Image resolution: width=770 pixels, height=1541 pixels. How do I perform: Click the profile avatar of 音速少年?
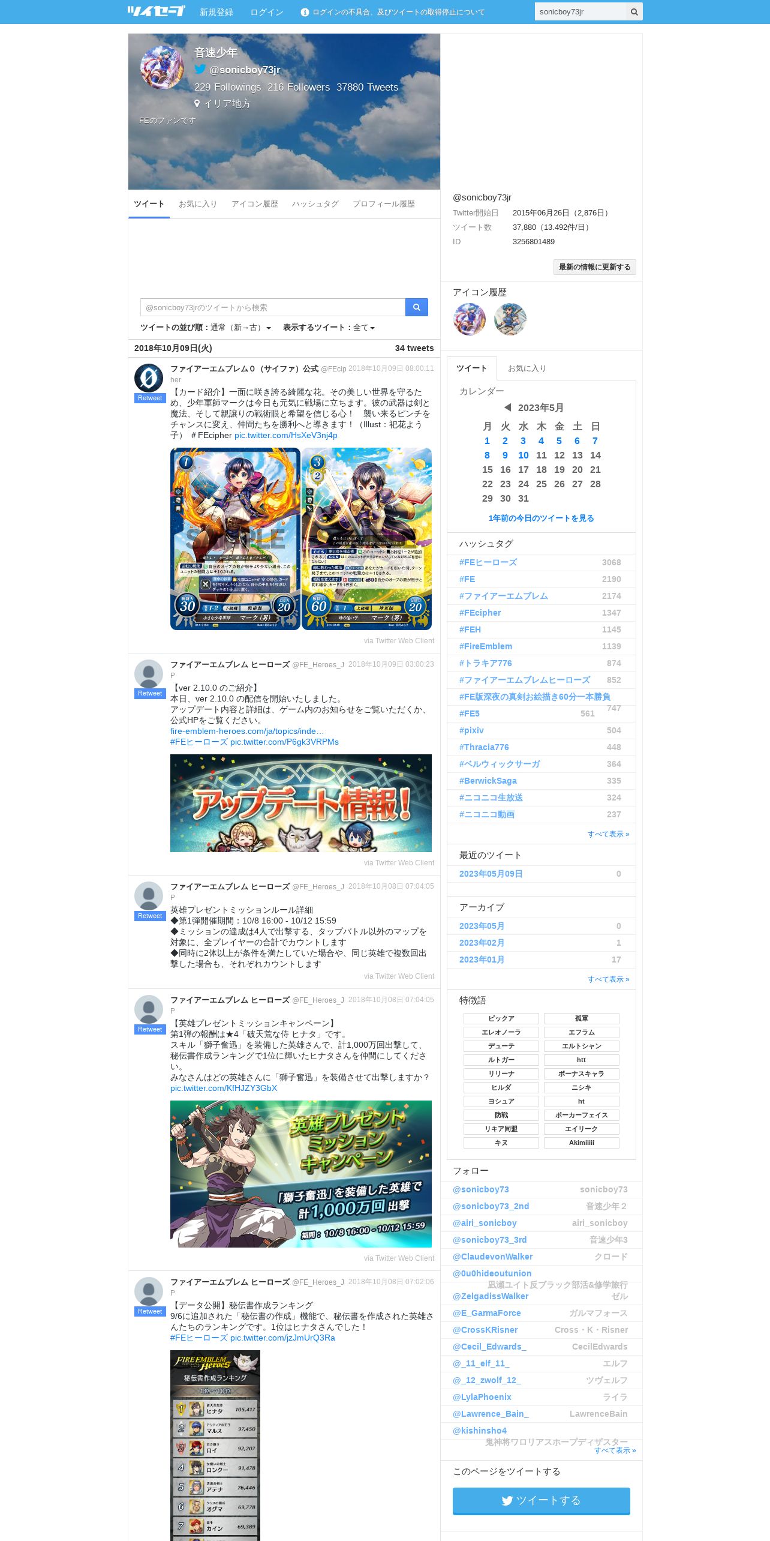click(x=162, y=67)
